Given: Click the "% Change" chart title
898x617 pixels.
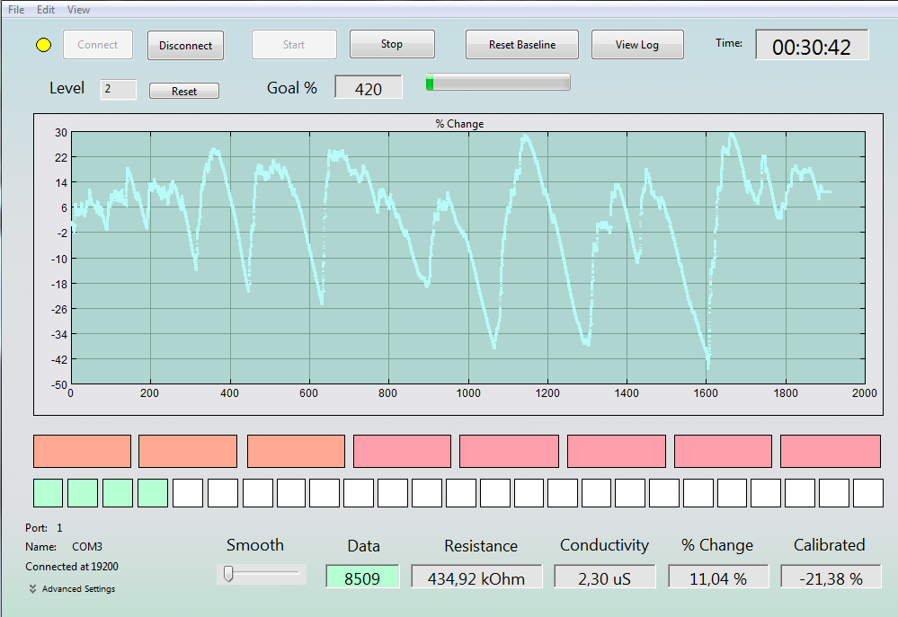Looking at the screenshot, I should pyautogui.click(x=459, y=124).
